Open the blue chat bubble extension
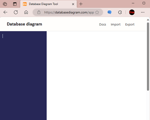The image size is (150, 120). [109, 12]
